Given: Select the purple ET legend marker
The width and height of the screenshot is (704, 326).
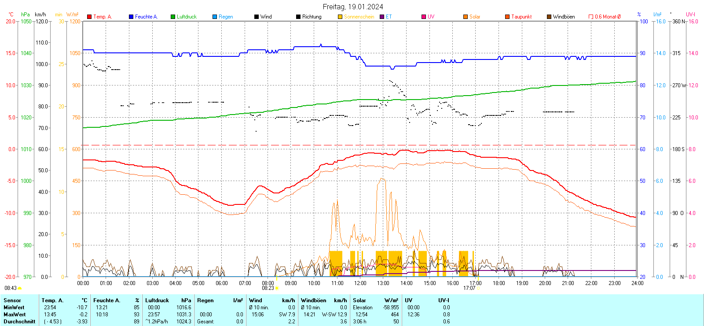Looking at the screenshot, I should [382, 17].
